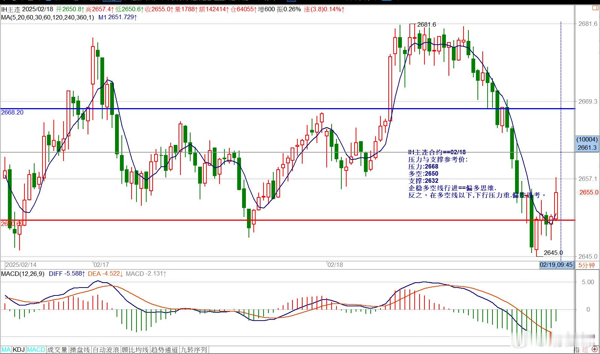Click the 仓64055 open interest in header

[x=244, y=9]
